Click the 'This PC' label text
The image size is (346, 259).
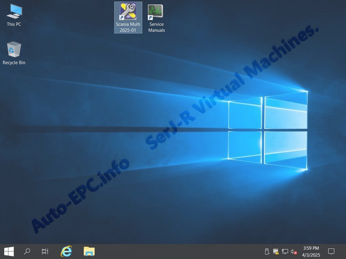(14, 24)
